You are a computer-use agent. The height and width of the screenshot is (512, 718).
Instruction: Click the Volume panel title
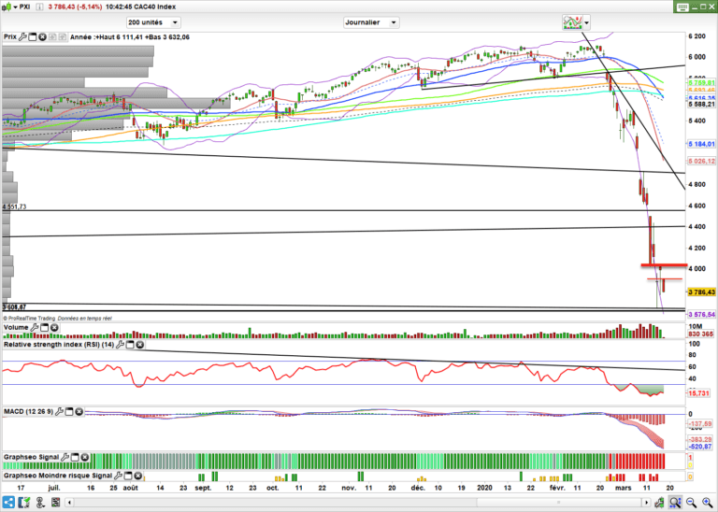coord(16,329)
